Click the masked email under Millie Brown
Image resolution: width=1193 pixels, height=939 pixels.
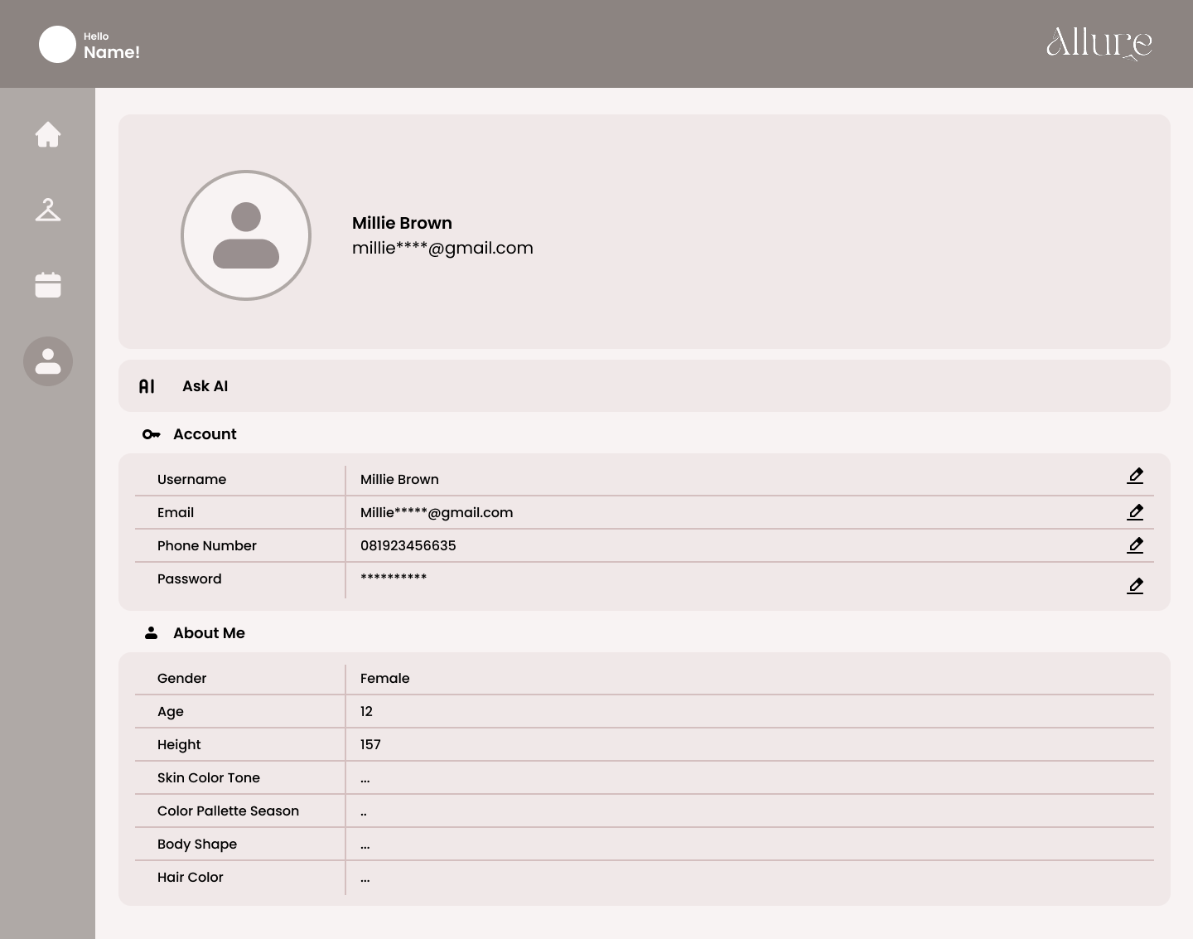tap(442, 248)
